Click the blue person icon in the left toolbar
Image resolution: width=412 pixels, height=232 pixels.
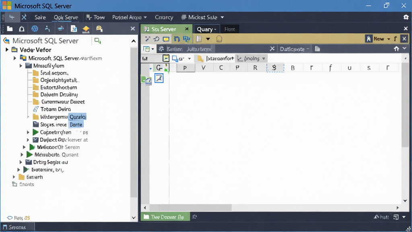[47, 29]
